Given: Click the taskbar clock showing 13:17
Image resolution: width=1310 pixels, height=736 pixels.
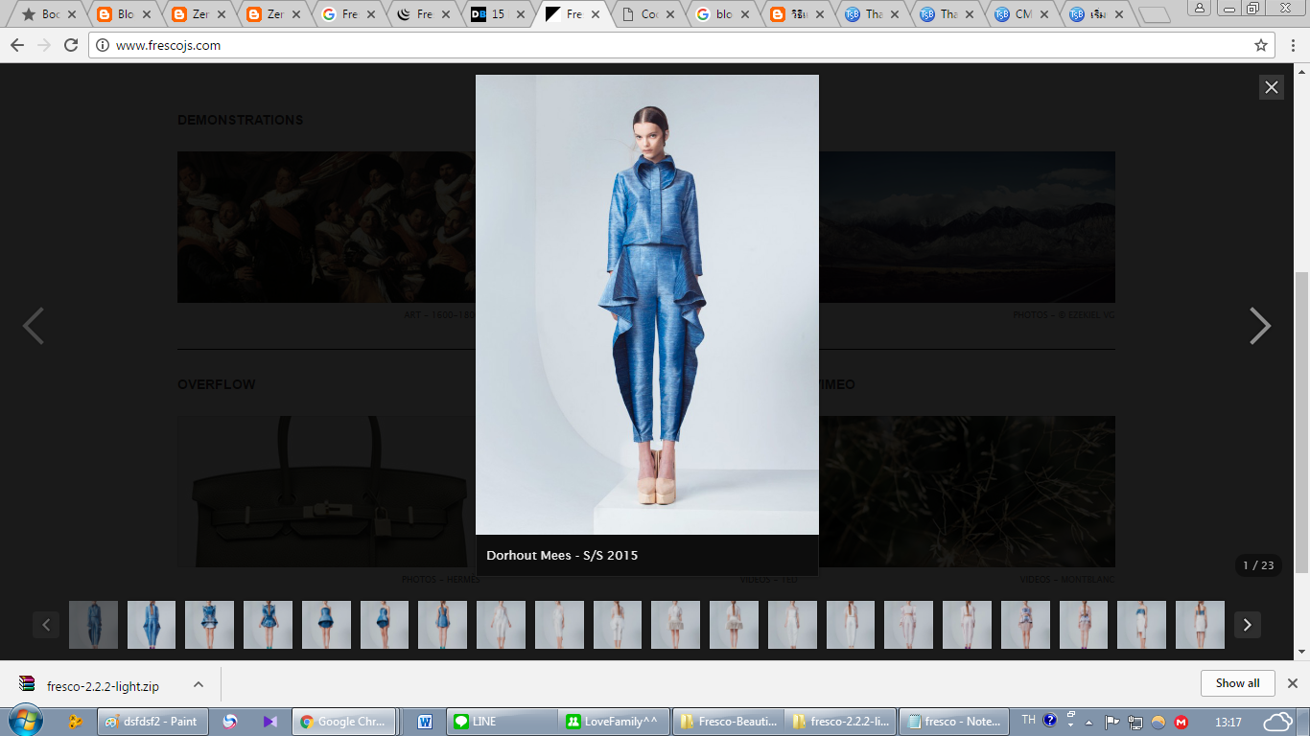Looking at the screenshot, I should 1228,722.
